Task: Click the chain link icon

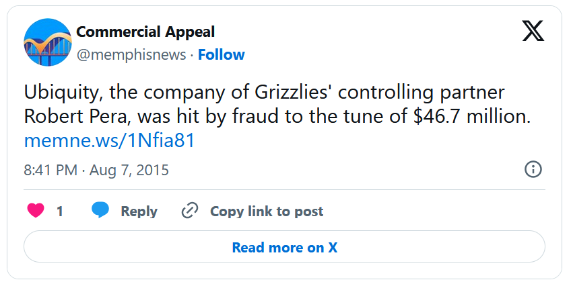Action: tap(190, 211)
